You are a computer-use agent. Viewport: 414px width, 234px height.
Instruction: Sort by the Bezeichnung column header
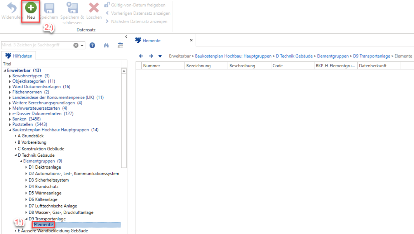[x=206, y=66]
